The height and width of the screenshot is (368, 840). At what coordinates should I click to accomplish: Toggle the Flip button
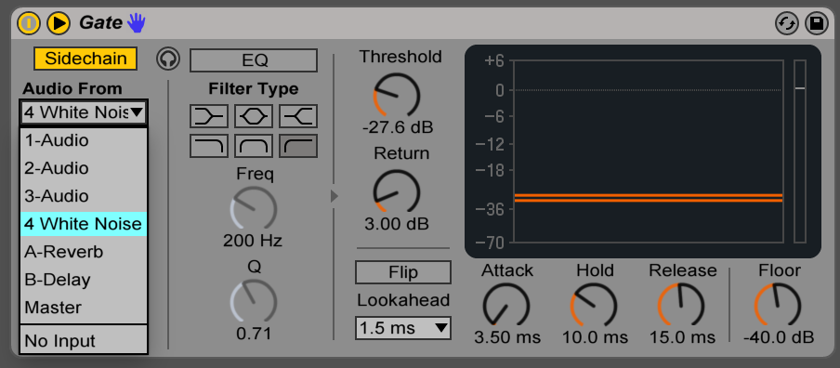(x=403, y=272)
